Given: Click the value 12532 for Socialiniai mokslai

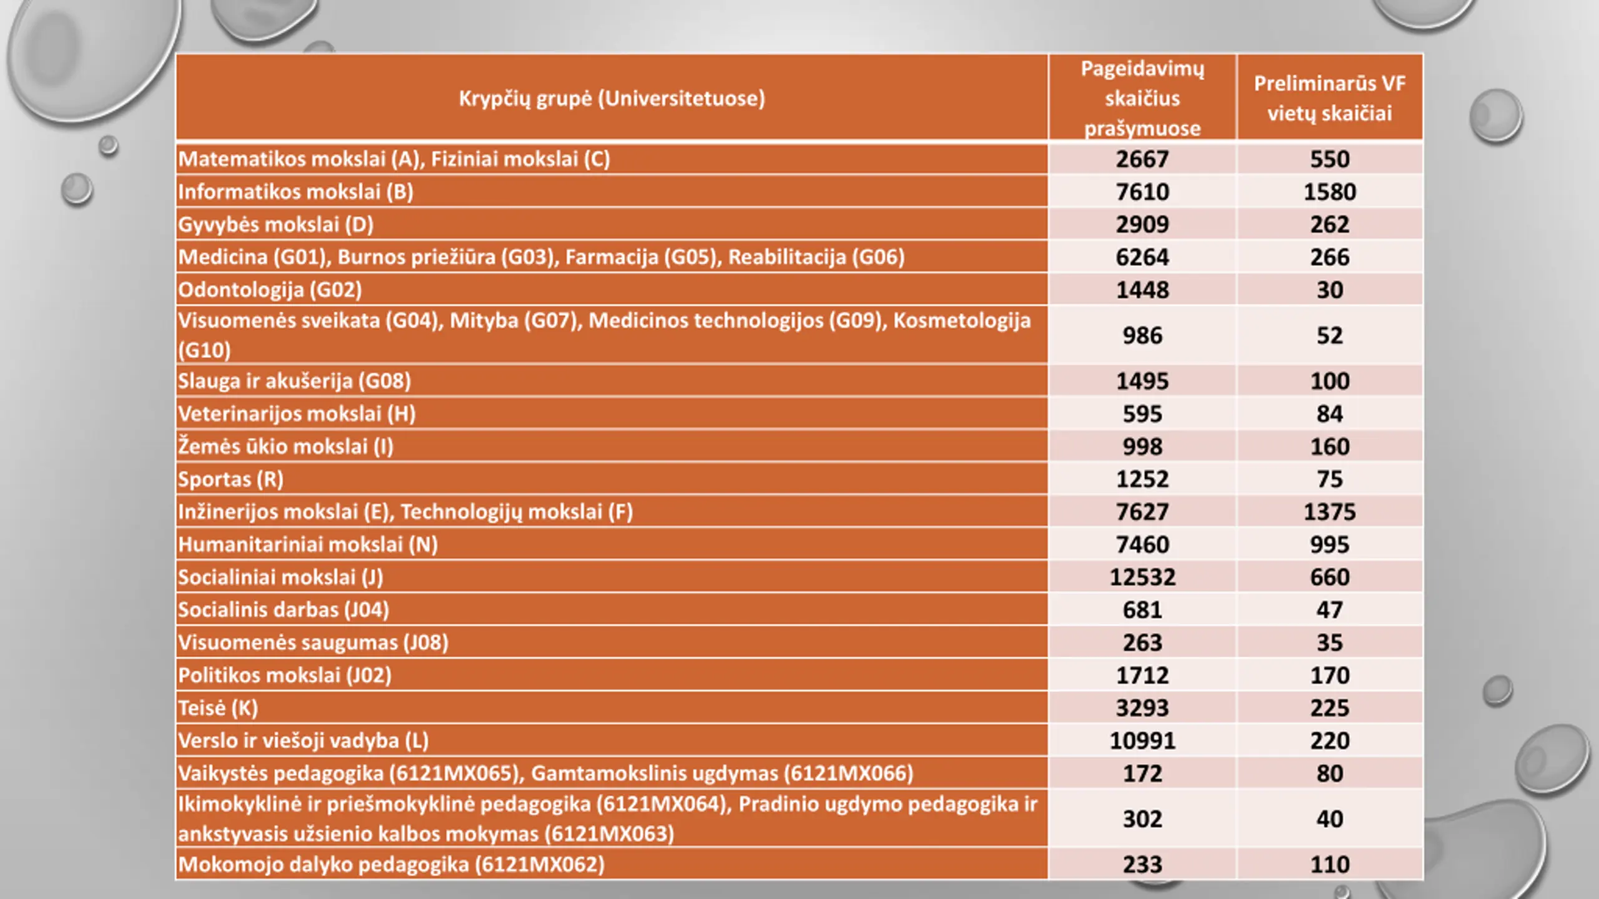Looking at the screenshot, I should 1142,577.
